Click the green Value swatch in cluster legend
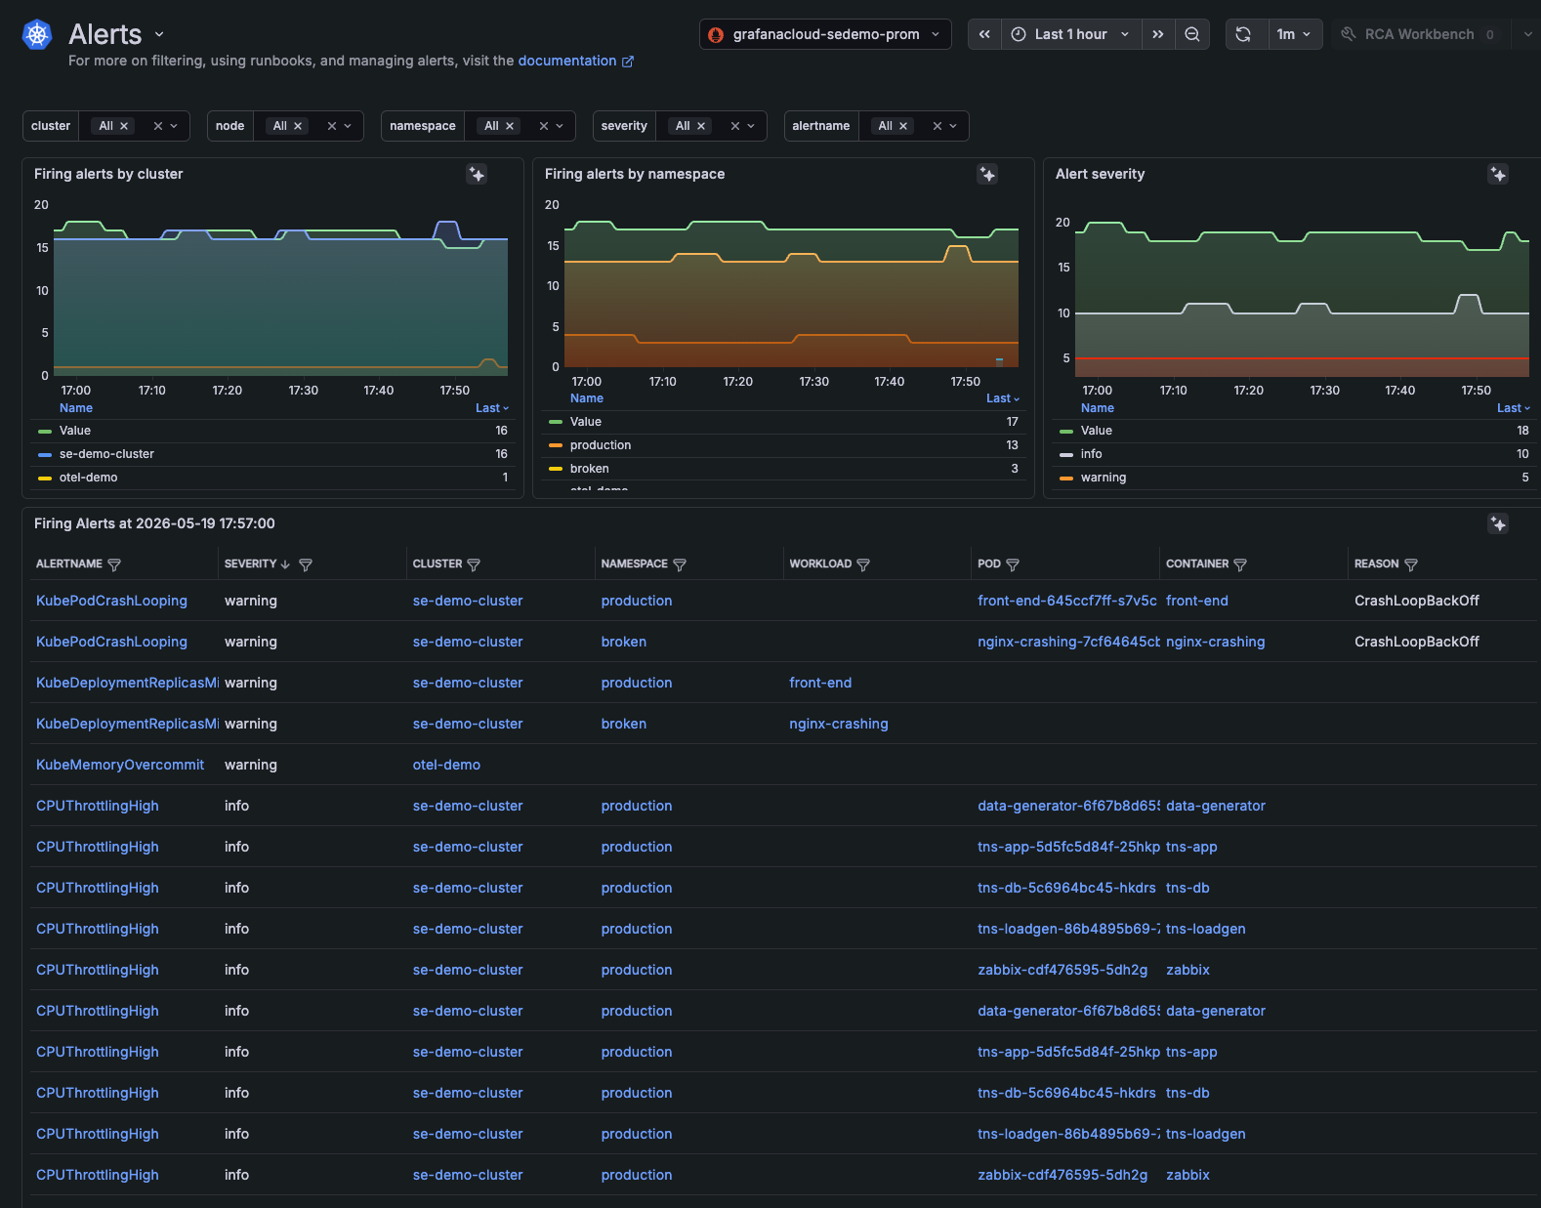1541x1208 pixels. tap(45, 431)
